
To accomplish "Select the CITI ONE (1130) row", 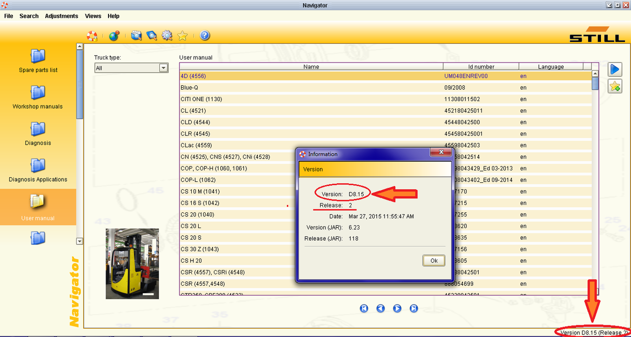I will click(386, 99).
